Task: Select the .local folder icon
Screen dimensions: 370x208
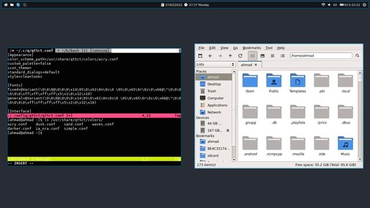Action: click(346, 80)
